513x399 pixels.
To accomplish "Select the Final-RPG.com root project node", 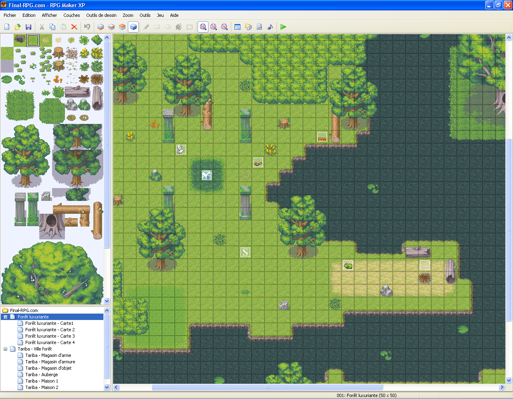I will pyautogui.click(x=24, y=310).
